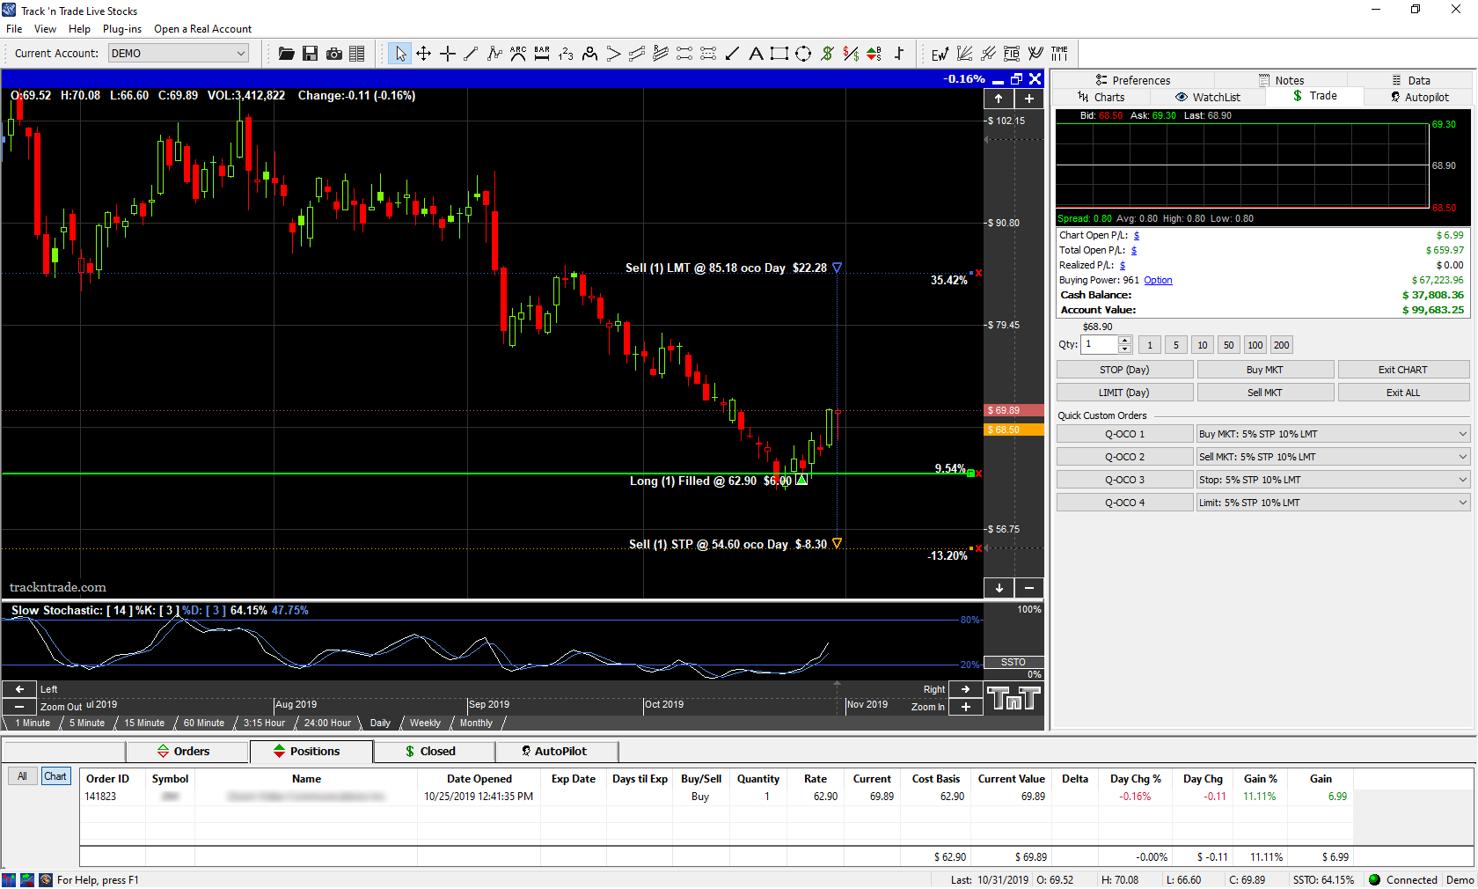Select the text annotation A tool
Screen dimensions: 1478x889
pyautogui.click(x=756, y=54)
